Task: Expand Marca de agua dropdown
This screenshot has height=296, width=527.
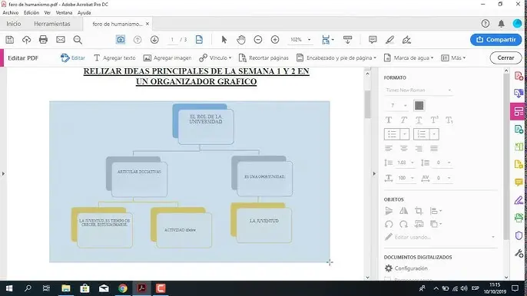Action: point(432,58)
